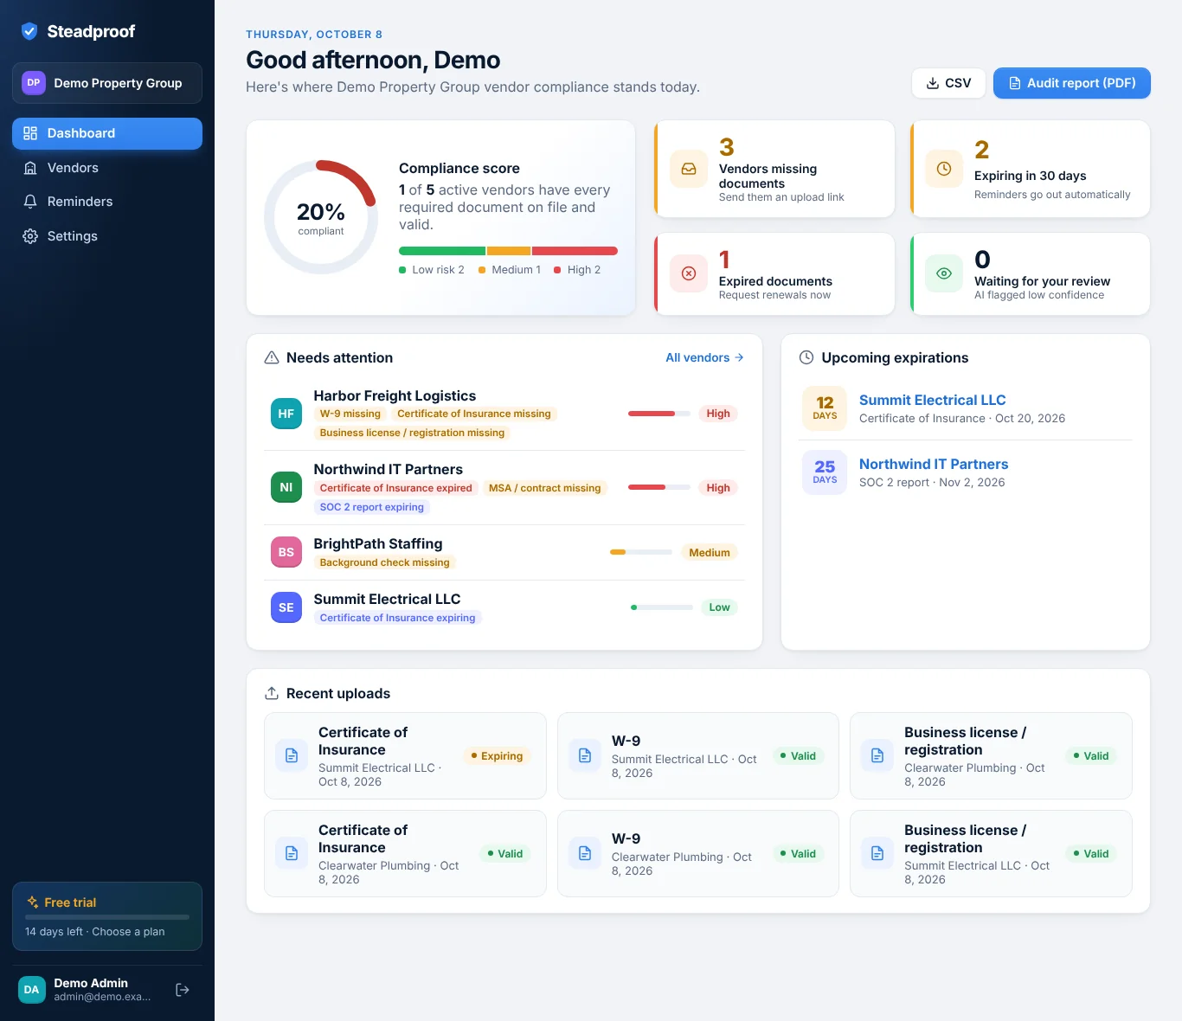Click the document icon on Clearwater Plumbing W-9 upload
1182x1021 pixels.
[585, 854]
